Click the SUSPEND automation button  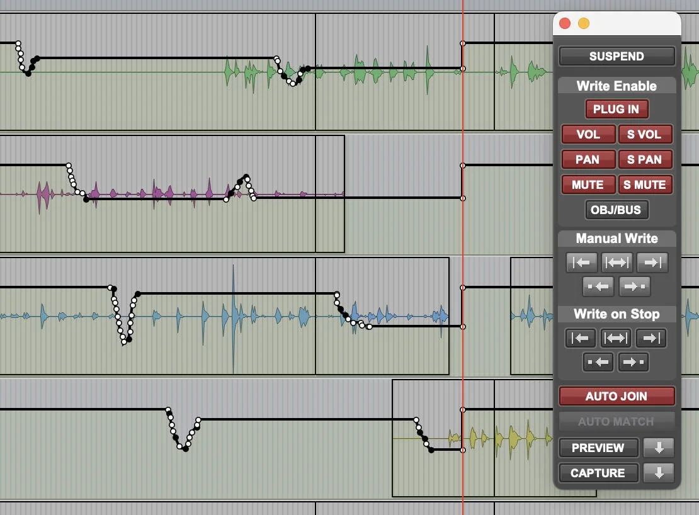[617, 56]
